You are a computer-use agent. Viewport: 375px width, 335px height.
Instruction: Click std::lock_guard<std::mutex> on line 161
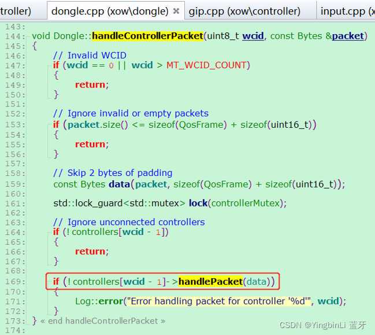pos(119,203)
